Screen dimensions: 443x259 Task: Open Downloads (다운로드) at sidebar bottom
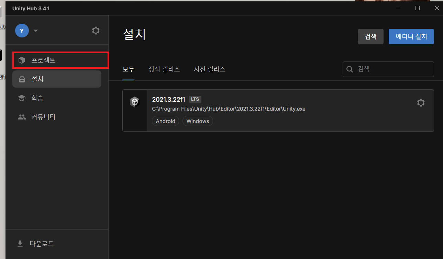click(x=57, y=244)
